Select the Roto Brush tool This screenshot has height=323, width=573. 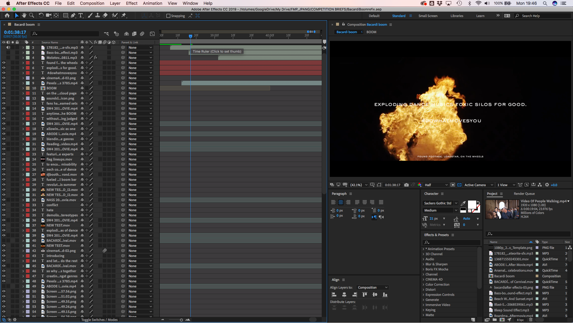(115, 16)
